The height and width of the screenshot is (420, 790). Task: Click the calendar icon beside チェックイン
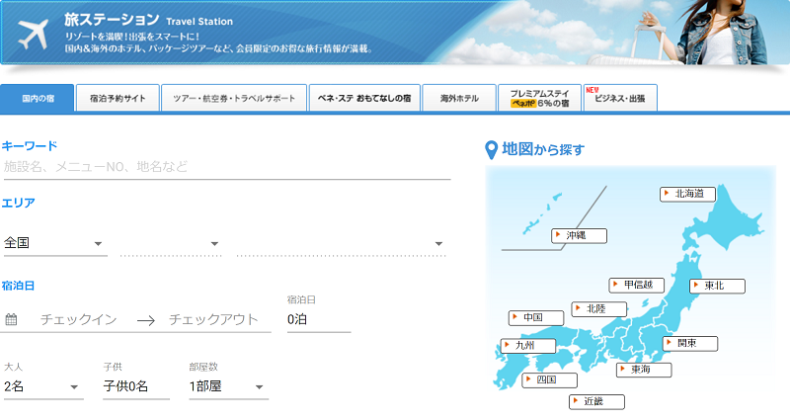pyautogui.click(x=11, y=319)
